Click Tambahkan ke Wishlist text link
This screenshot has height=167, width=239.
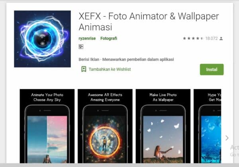110,69
